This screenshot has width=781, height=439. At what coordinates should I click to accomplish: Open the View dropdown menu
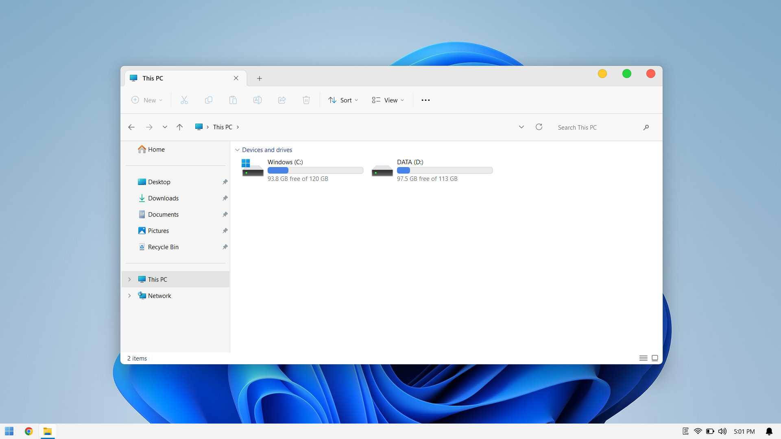pyautogui.click(x=388, y=100)
